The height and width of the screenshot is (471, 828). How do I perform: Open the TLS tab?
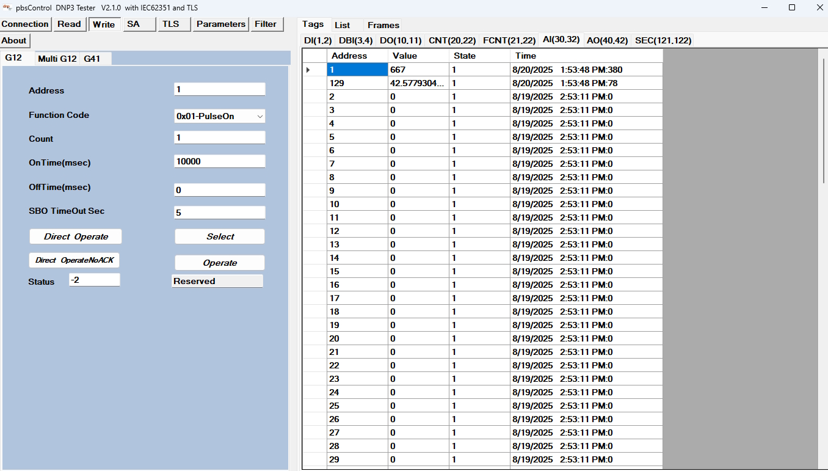pyautogui.click(x=172, y=24)
